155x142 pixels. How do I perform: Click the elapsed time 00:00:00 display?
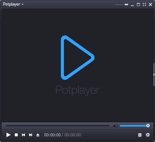(x=52, y=135)
